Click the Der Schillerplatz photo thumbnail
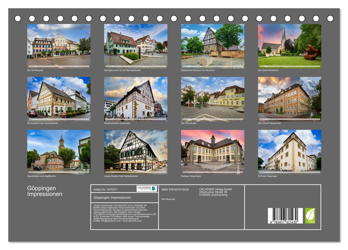Image resolution: width=348 pixels, height=250 pixels. [x=59, y=46]
